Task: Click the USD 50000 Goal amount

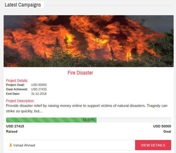Action: [x=162, y=126]
